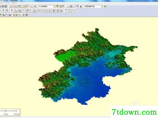The width and height of the screenshot is (158, 118).
Task: Click the text field of the combo box beside play button
Action: point(93,6)
